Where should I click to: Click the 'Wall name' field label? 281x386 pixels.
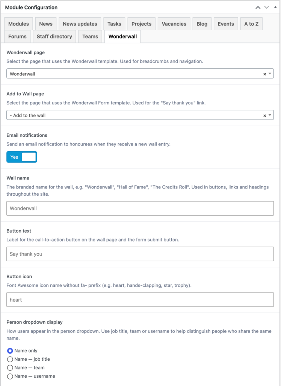[18, 178]
